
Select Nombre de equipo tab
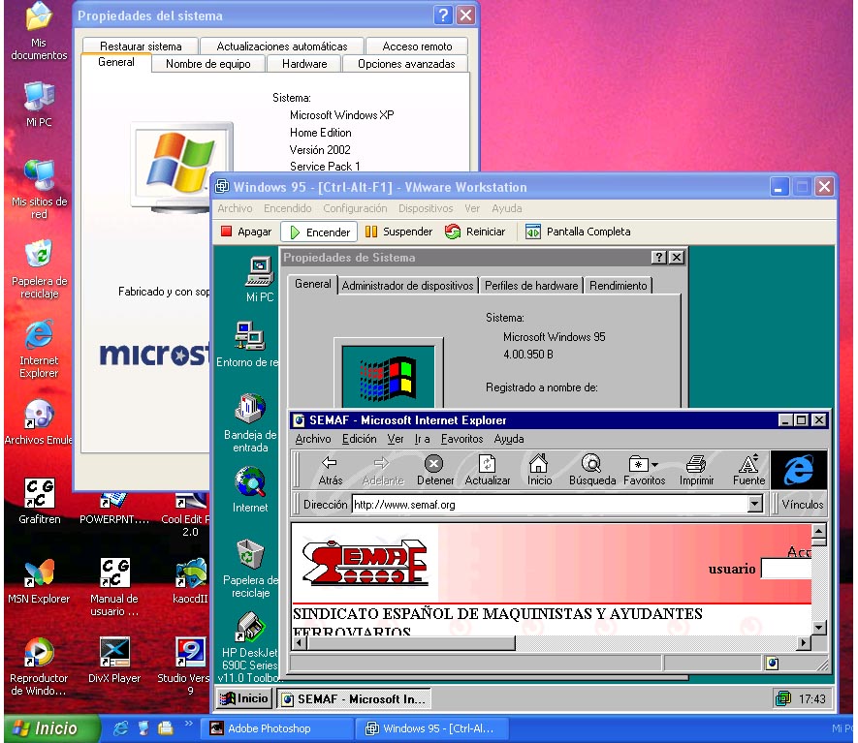[x=207, y=63]
